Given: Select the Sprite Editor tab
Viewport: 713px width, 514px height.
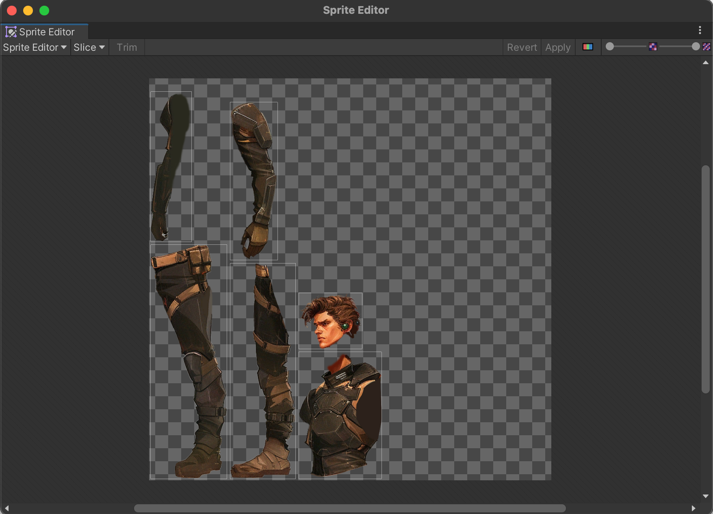Looking at the screenshot, I should click(44, 32).
